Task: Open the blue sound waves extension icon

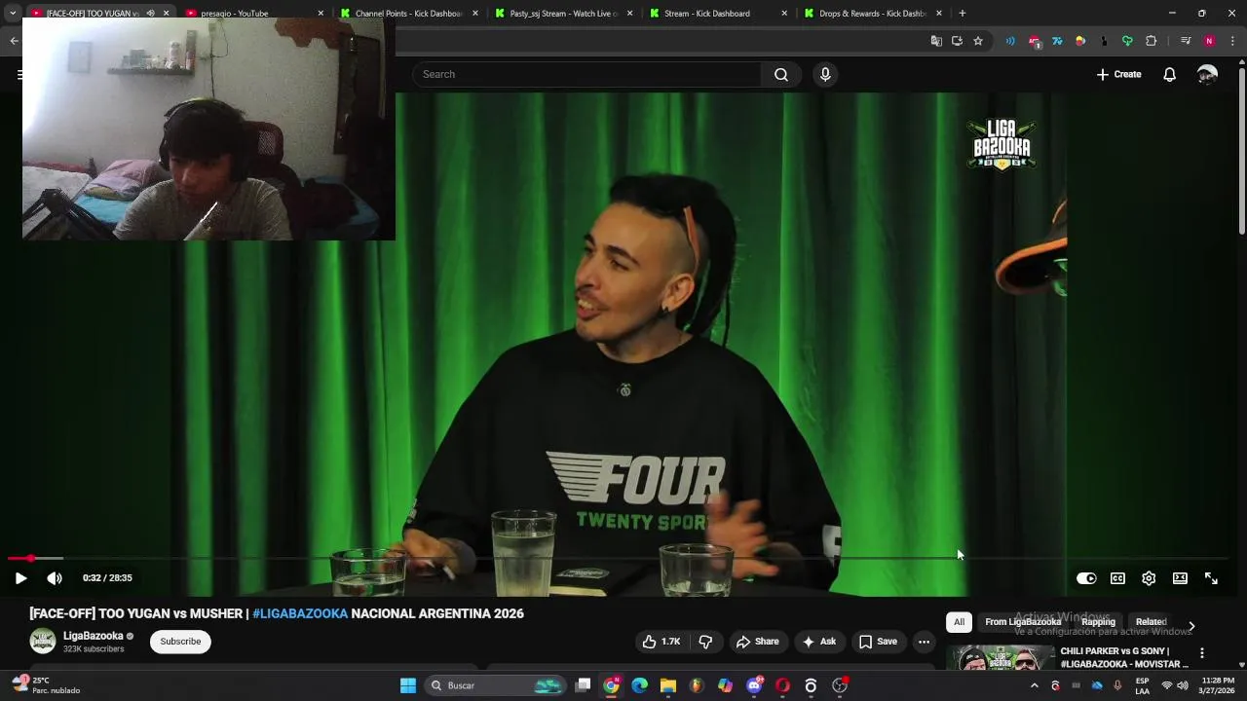Action: coord(1010,41)
